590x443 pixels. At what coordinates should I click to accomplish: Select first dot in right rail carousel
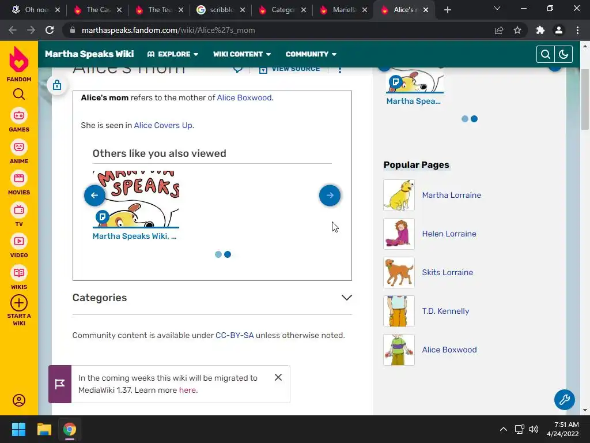click(x=465, y=119)
